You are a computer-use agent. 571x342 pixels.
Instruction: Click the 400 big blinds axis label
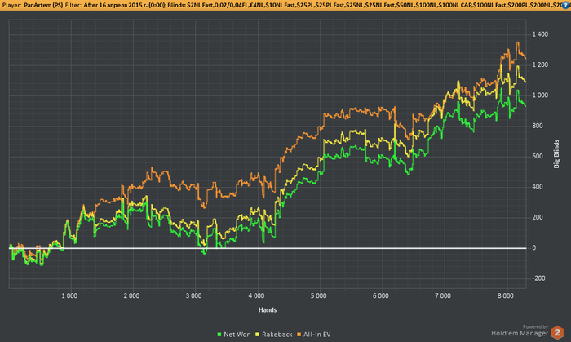click(x=538, y=187)
